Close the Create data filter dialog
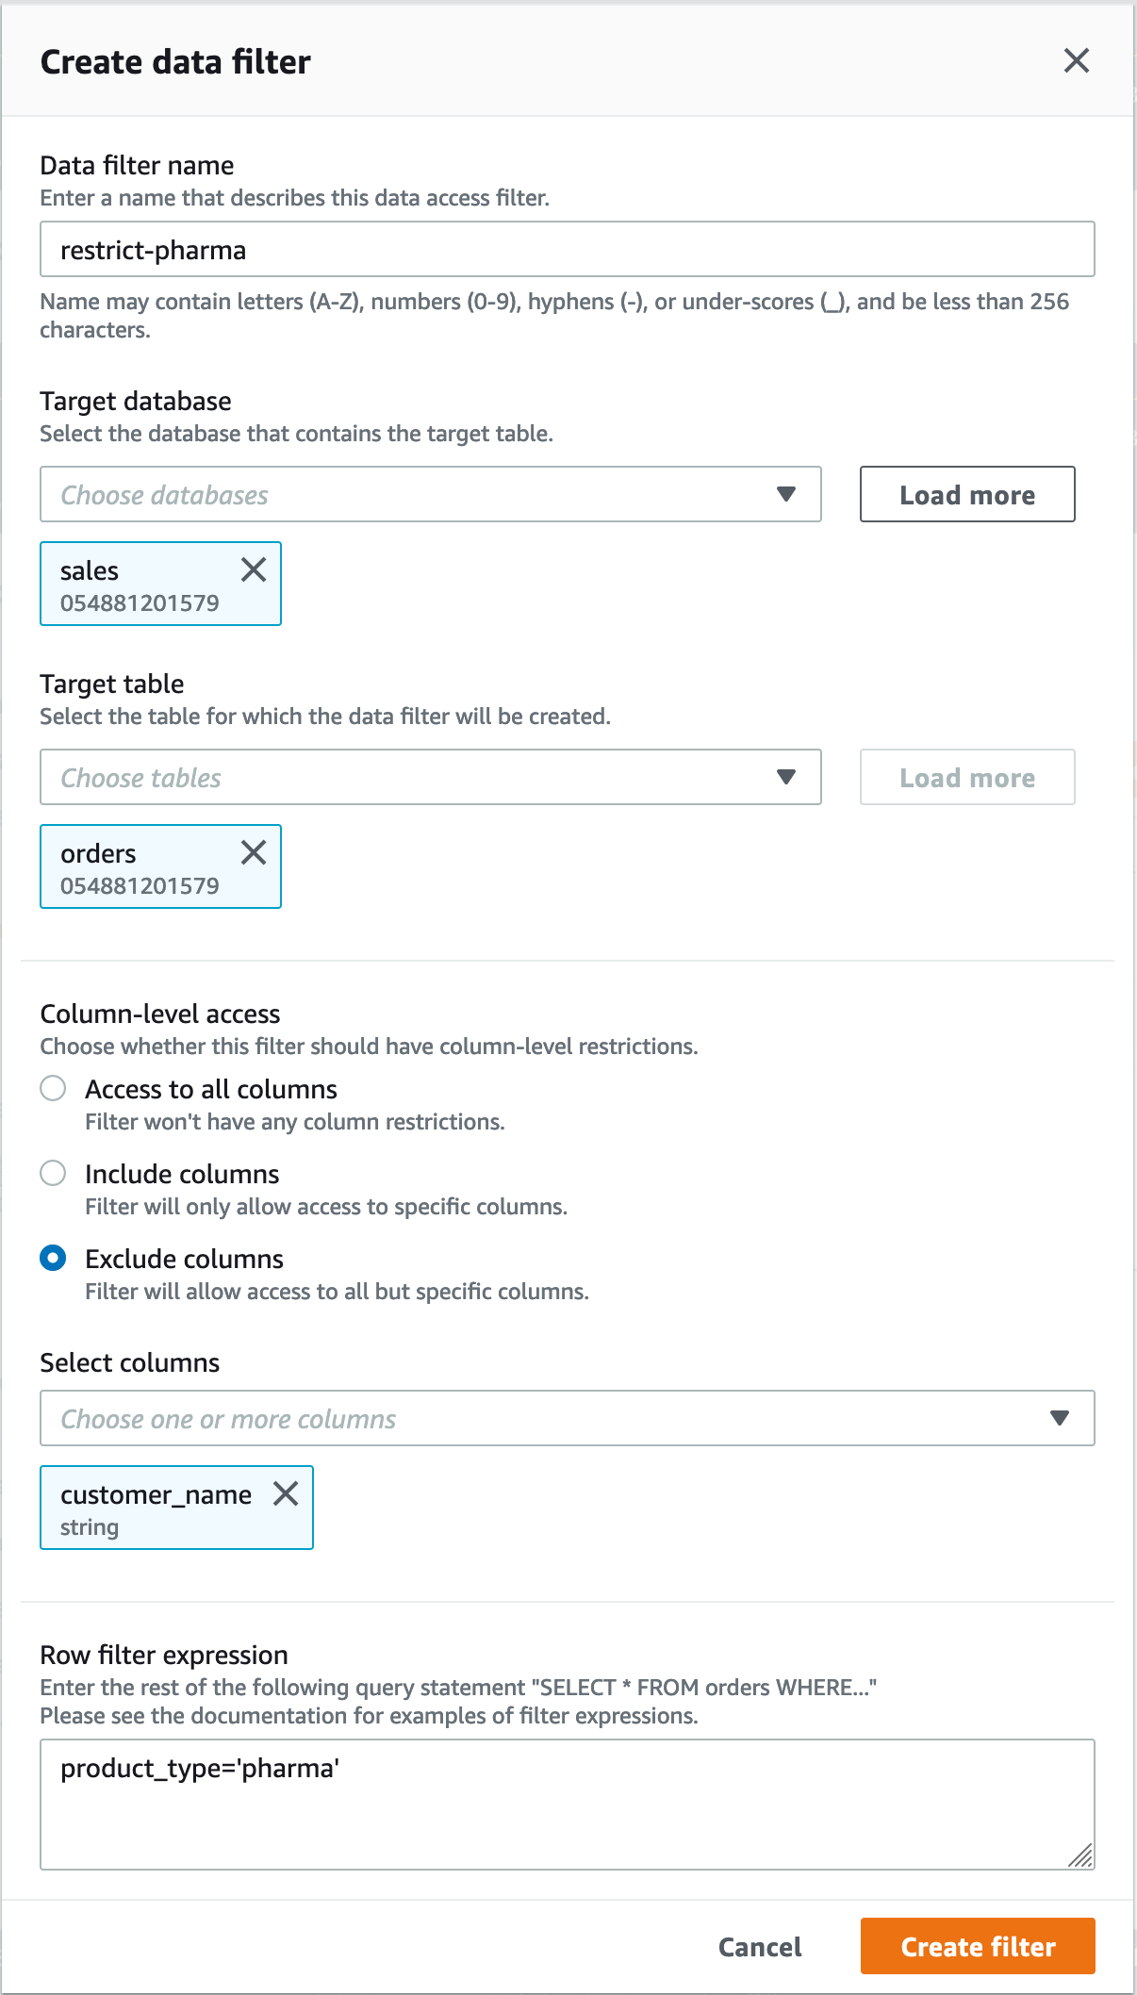The image size is (1137, 1995). (x=1078, y=60)
